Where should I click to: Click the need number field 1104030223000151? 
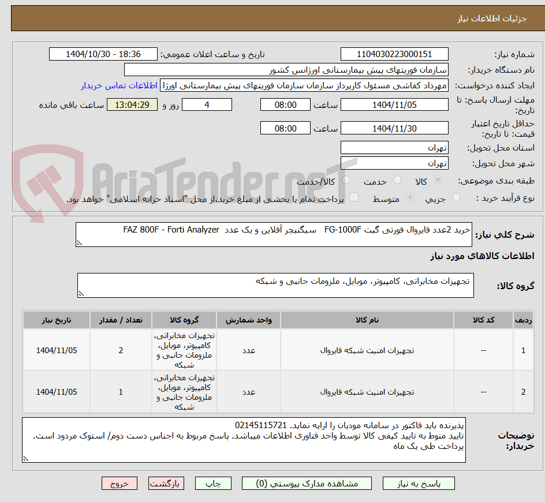[x=394, y=54]
